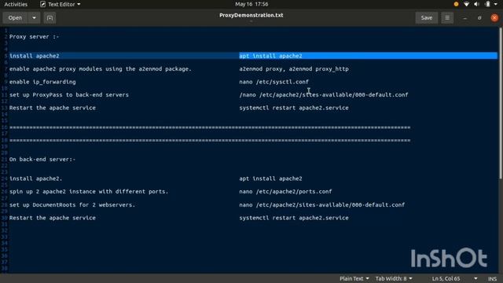This screenshot has width=503, height=283.
Task: Click the ProxyDemonstration.txt title
Action: tap(251, 15)
